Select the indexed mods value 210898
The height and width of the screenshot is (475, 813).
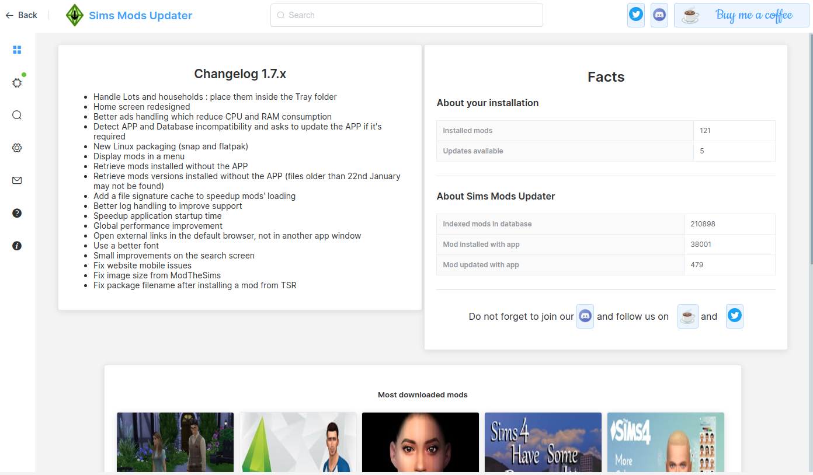[x=703, y=224]
